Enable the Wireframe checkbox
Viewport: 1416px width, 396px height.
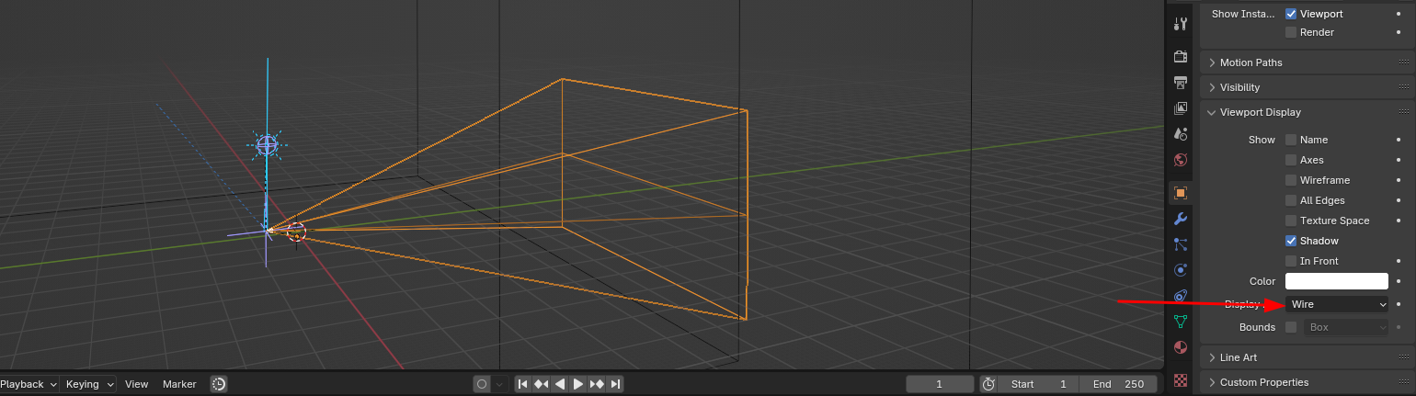click(1291, 180)
